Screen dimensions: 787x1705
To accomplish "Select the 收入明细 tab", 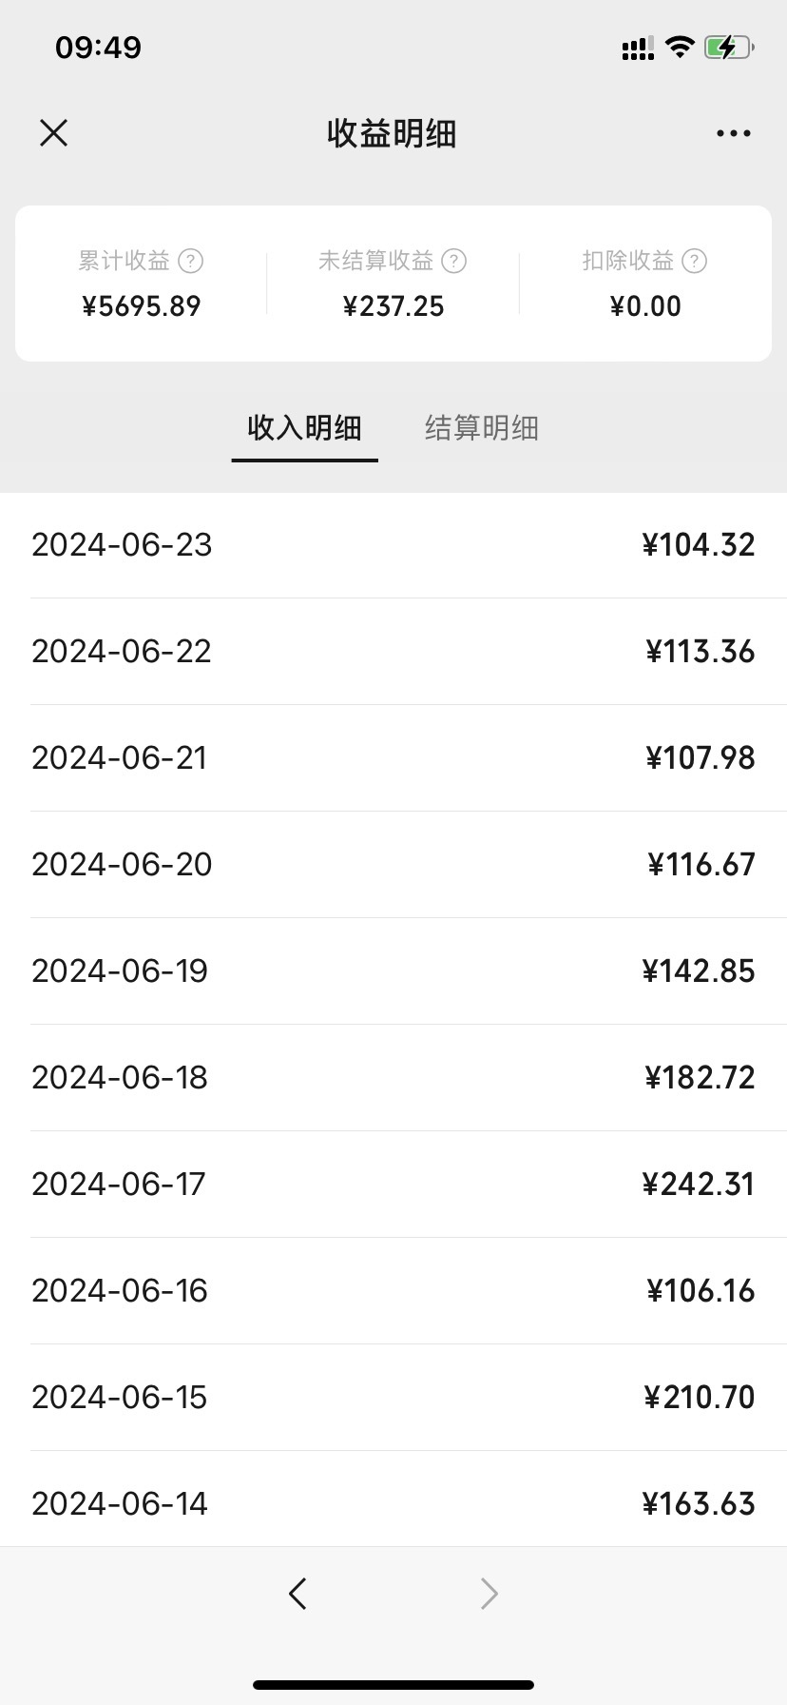I will tap(304, 428).
